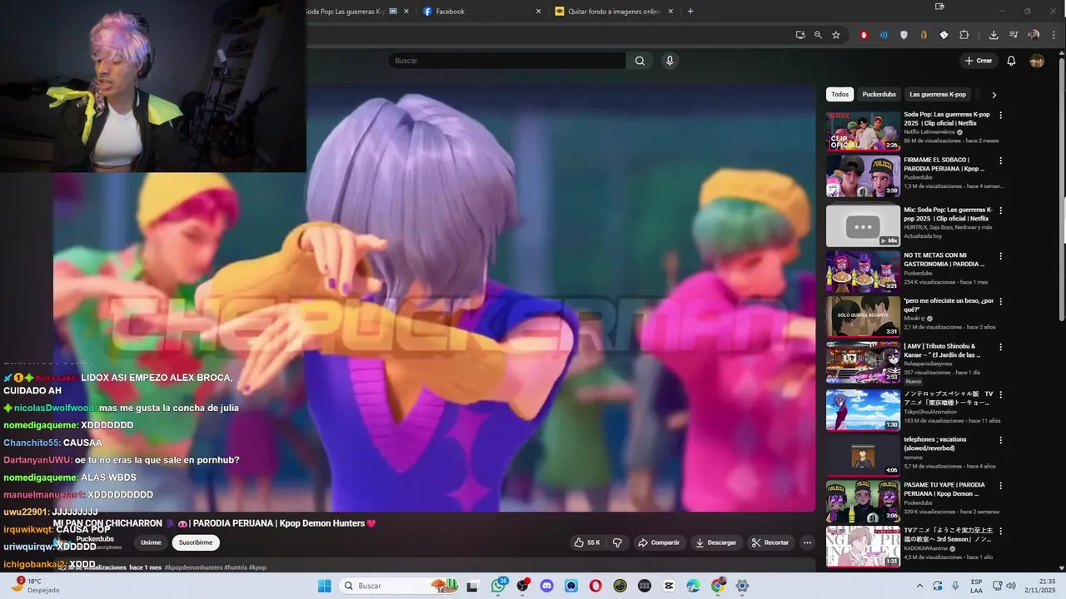1066x599 pixels.
Task: Select the Puckerdubs filter chip
Action: point(879,94)
